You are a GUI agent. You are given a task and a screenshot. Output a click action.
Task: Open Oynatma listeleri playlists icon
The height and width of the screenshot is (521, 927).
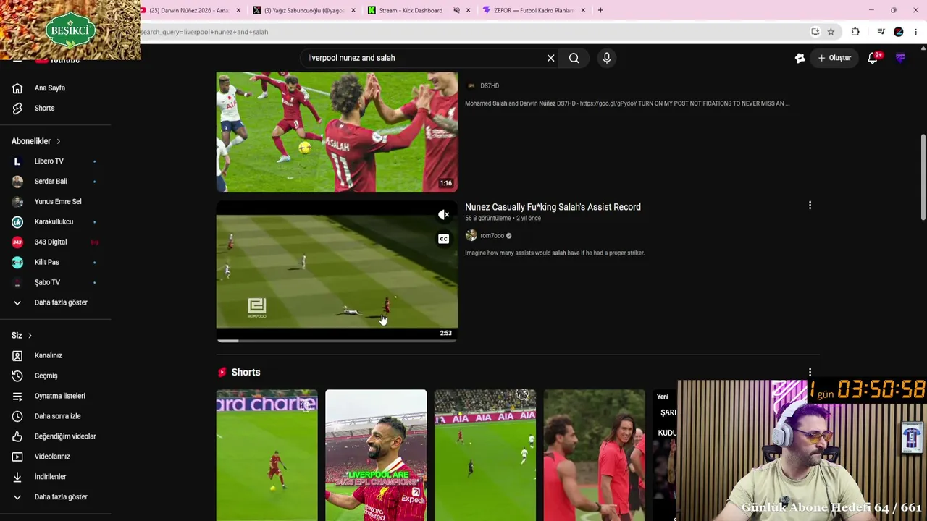point(17,397)
